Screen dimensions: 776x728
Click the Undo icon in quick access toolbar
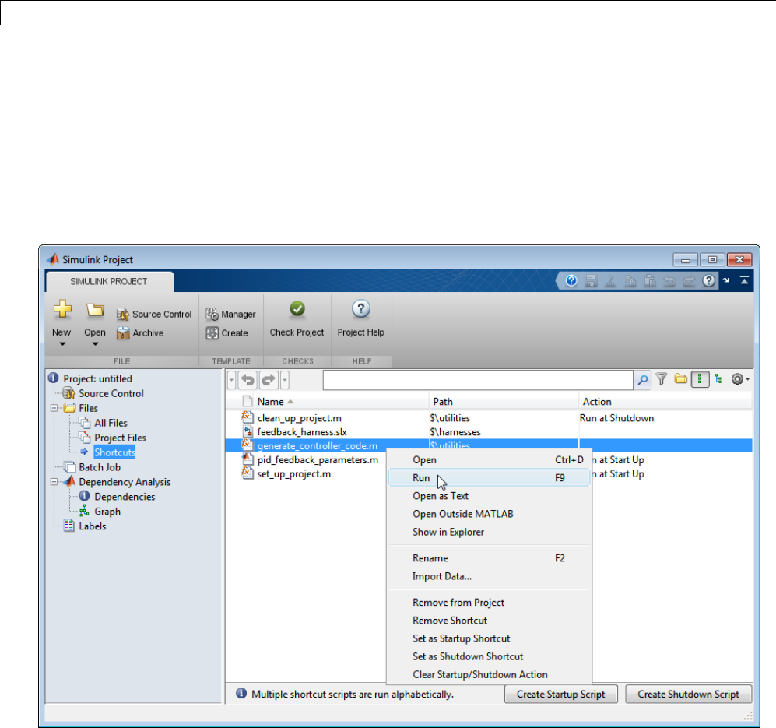tap(669, 281)
